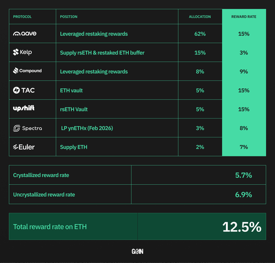Click the 12.5% total reward rate
This screenshot has width=275, height=263.
click(x=242, y=227)
